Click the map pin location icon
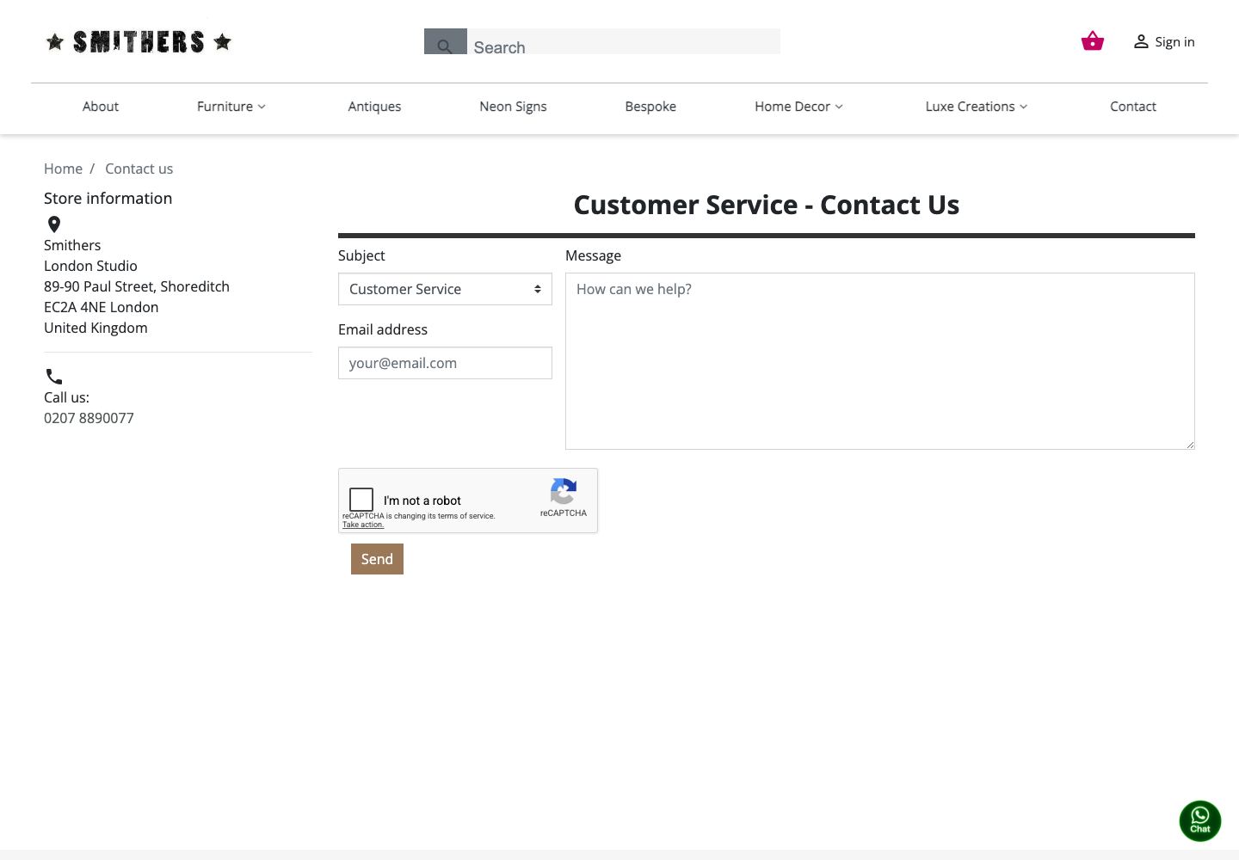 point(54,224)
